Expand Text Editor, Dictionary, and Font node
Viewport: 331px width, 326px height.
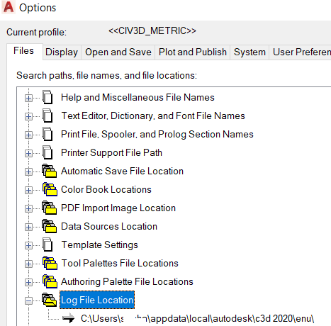tap(28, 116)
